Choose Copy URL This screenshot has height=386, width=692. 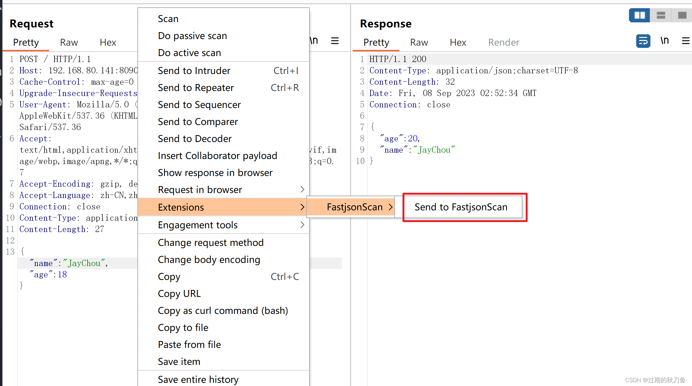tap(223, 294)
